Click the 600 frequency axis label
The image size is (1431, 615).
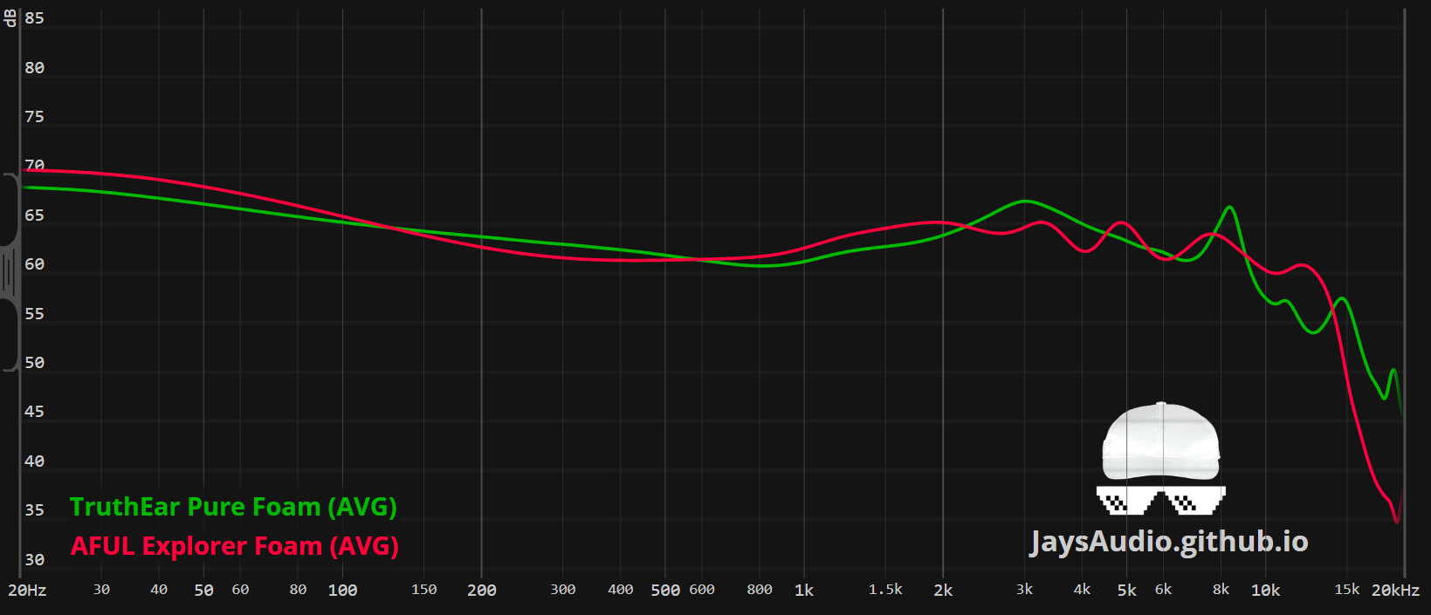click(x=702, y=590)
